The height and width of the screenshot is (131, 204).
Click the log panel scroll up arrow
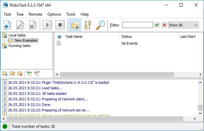pos(200,82)
